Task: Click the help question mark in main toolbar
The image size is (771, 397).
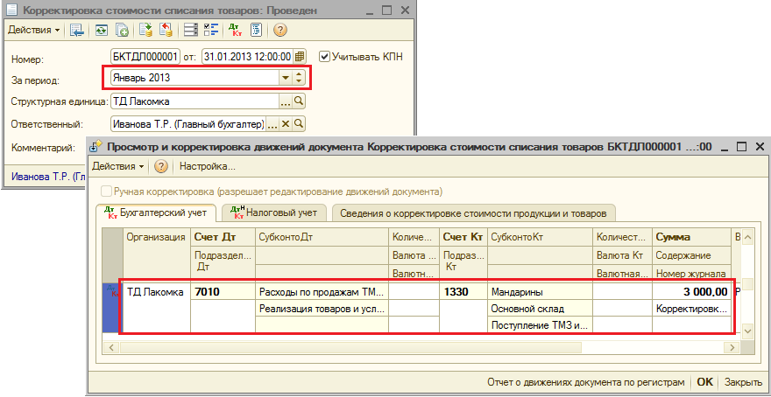Action: click(x=280, y=30)
